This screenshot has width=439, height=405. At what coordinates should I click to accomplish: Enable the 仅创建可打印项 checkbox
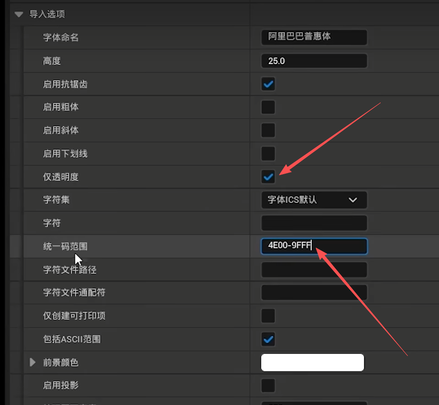(x=268, y=316)
